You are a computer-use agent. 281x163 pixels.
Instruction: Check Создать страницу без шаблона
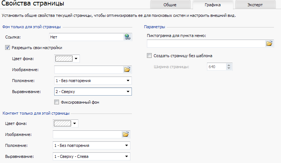(x=149, y=56)
